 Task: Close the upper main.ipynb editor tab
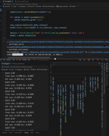12,1
